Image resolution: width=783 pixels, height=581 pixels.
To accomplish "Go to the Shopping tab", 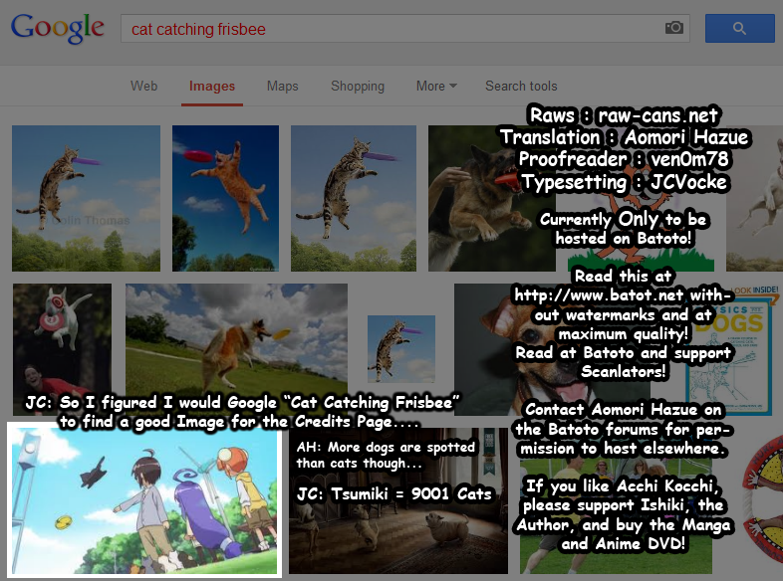I will pos(358,87).
